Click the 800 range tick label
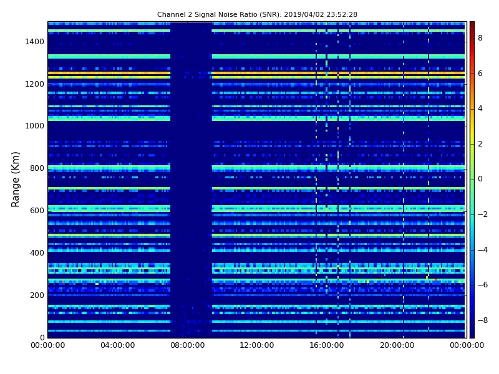Viewport: 499px width, 374px height. pos(37,168)
